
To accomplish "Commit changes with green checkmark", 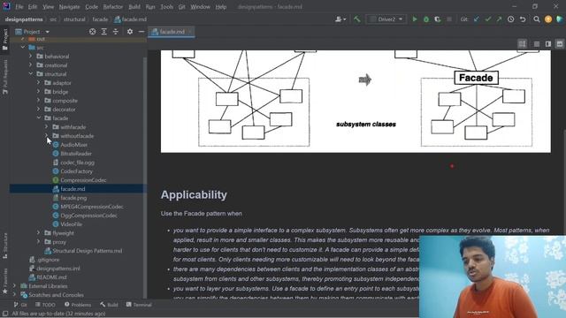I will tap(488, 19).
